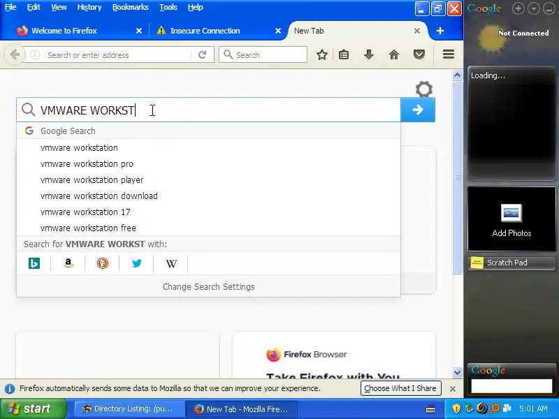Switch to Insecure Connection tab
The width and height of the screenshot is (559, 419).
(205, 31)
